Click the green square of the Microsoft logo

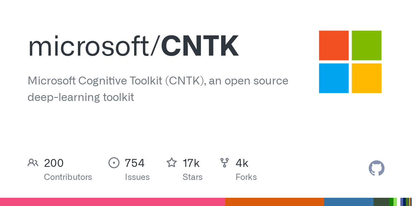366,45
